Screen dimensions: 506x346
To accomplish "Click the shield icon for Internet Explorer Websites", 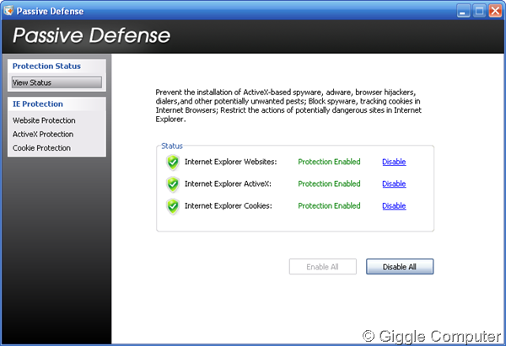I will pyautogui.click(x=173, y=162).
